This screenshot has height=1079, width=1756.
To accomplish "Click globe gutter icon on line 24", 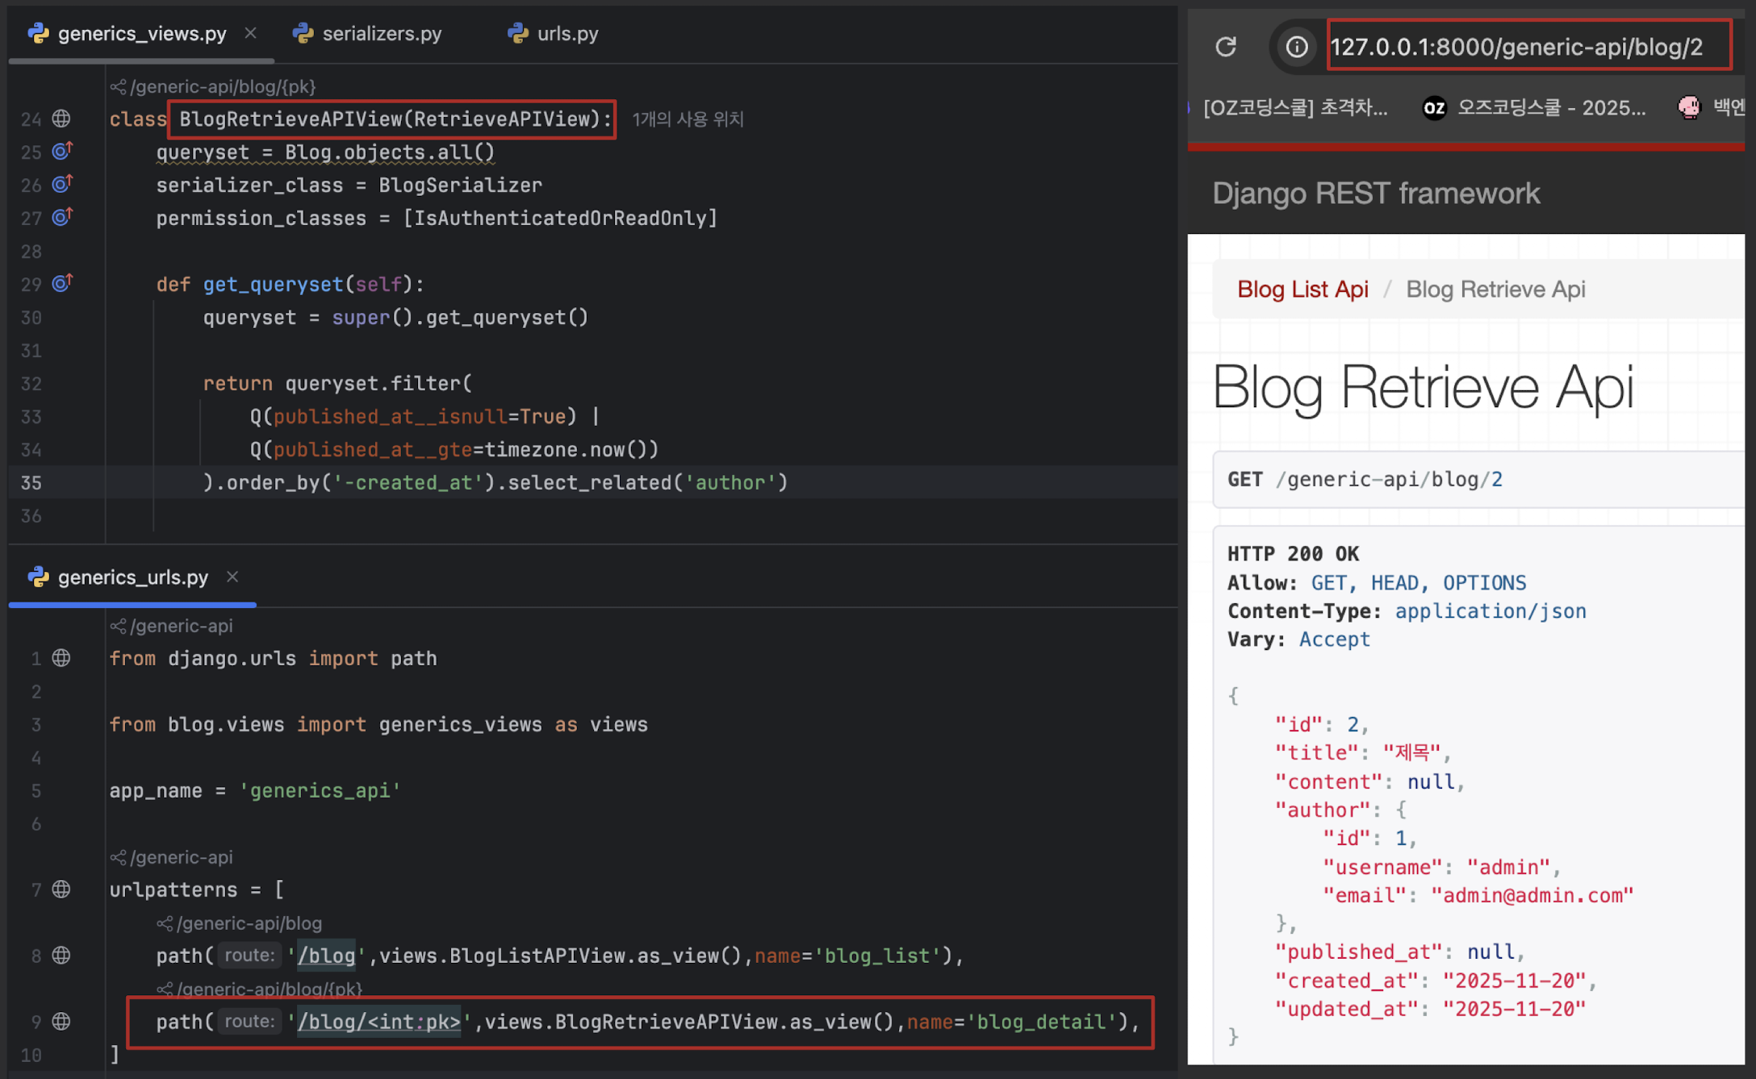I will (x=61, y=119).
